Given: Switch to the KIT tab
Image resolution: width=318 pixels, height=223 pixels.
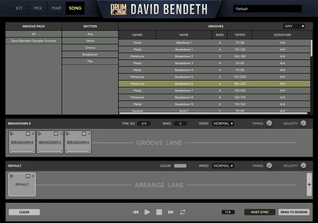Looking at the screenshot, I should tap(19, 8).
